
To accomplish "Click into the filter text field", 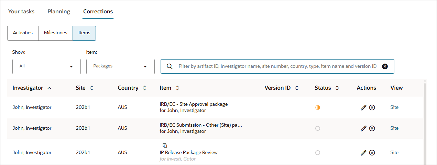I will [x=277, y=66].
